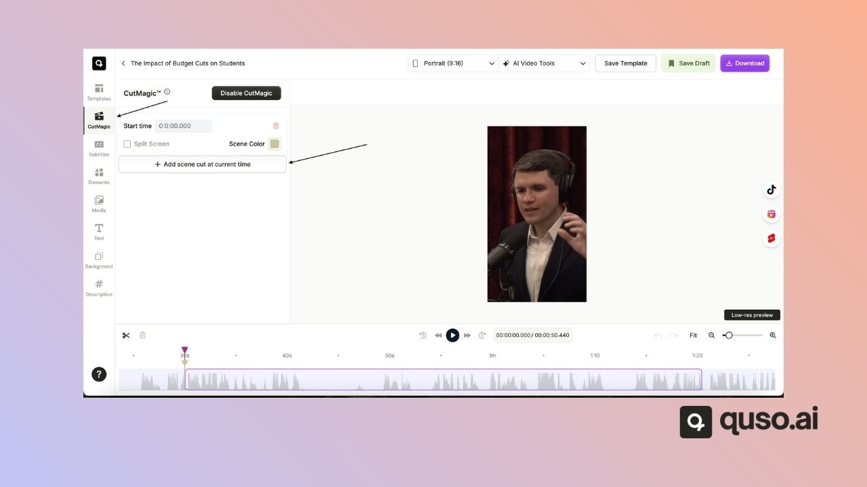Open the Description panel
The width and height of the screenshot is (867, 487).
coord(98,288)
